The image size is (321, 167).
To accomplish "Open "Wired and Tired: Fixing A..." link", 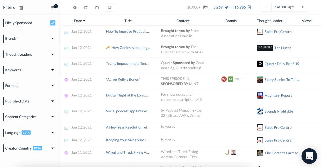I will (127, 153).
